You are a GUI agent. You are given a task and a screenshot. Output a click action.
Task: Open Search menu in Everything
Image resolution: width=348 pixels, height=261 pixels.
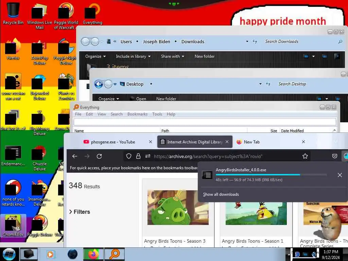117,114
